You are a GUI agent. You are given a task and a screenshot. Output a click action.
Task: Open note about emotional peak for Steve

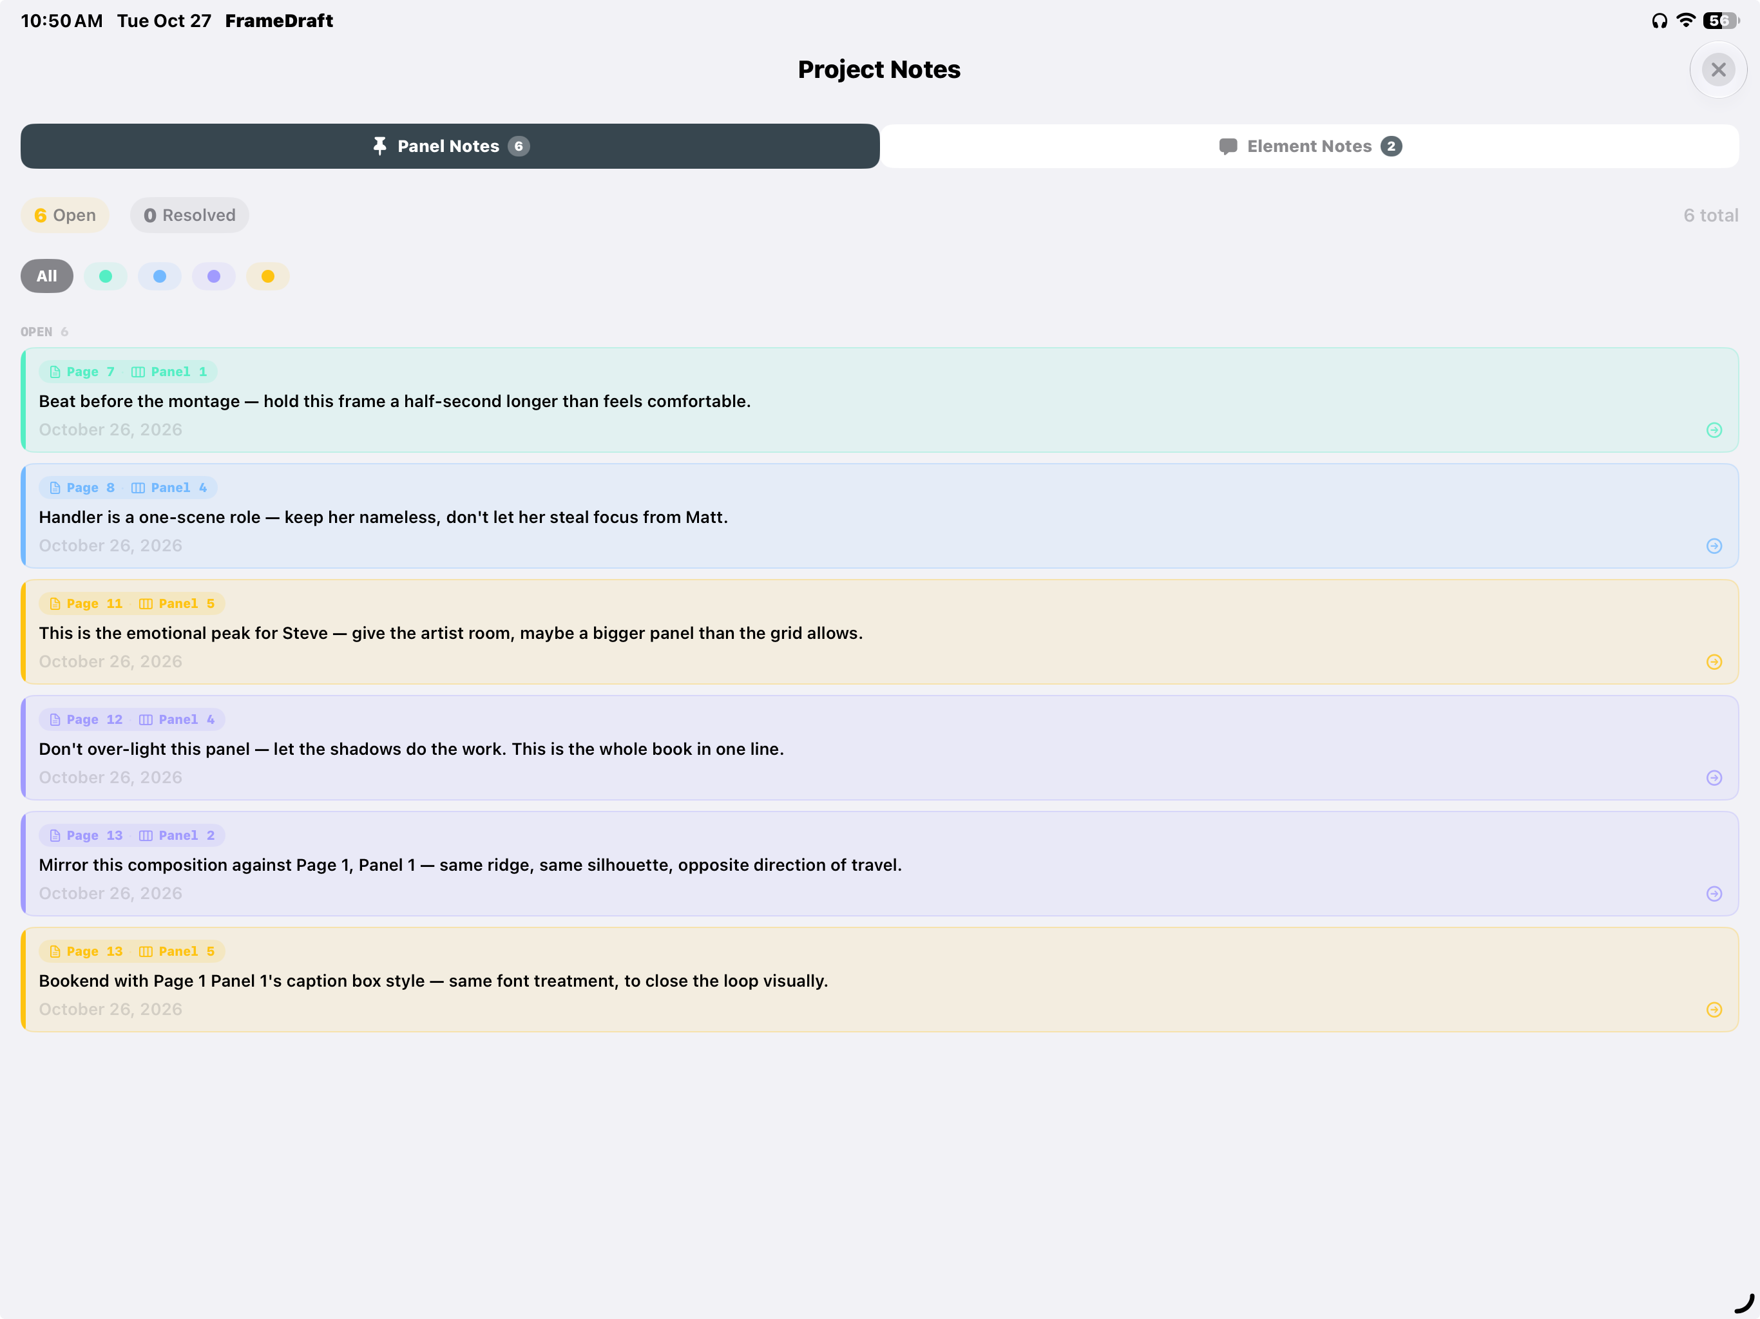pos(879,632)
